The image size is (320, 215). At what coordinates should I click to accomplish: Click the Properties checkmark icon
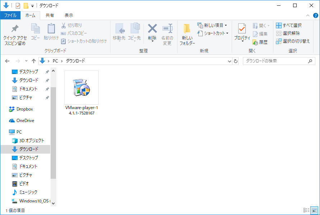242,29
